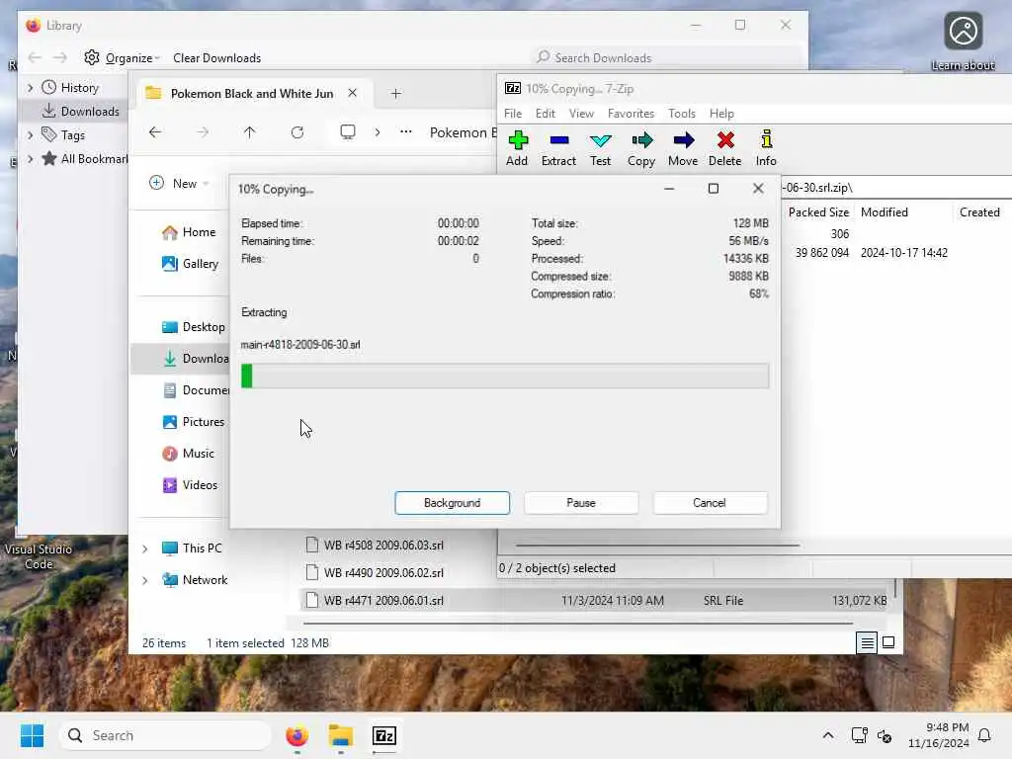Click the Packed Size column header
1012x759 pixels.
(x=818, y=212)
